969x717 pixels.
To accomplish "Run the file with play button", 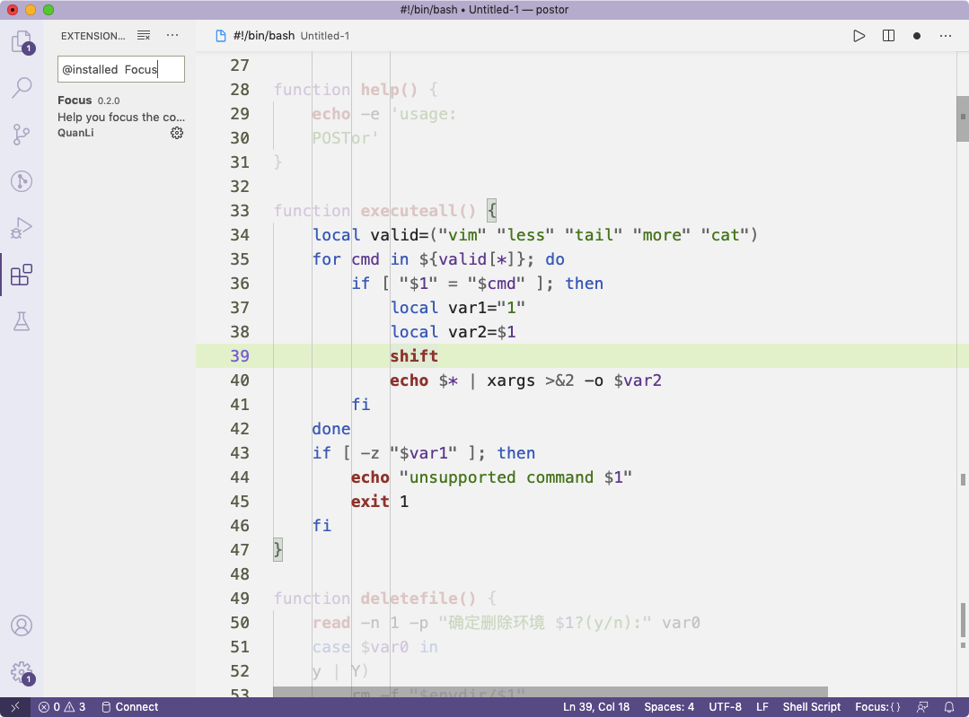I will click(859, 36).
